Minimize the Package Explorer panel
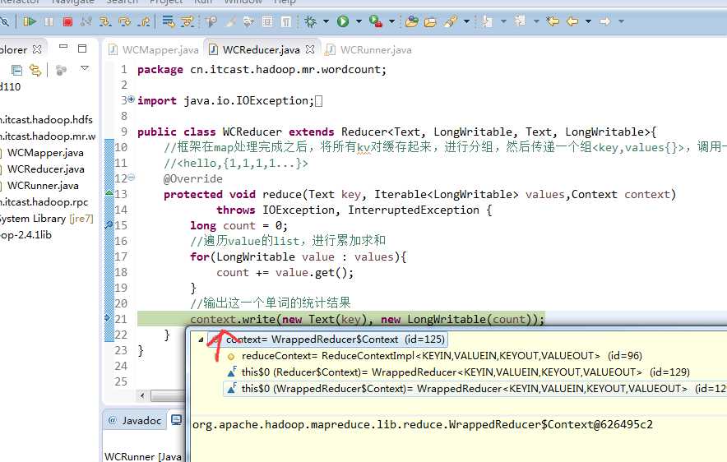Screen dimensions: 727x462 63,47
